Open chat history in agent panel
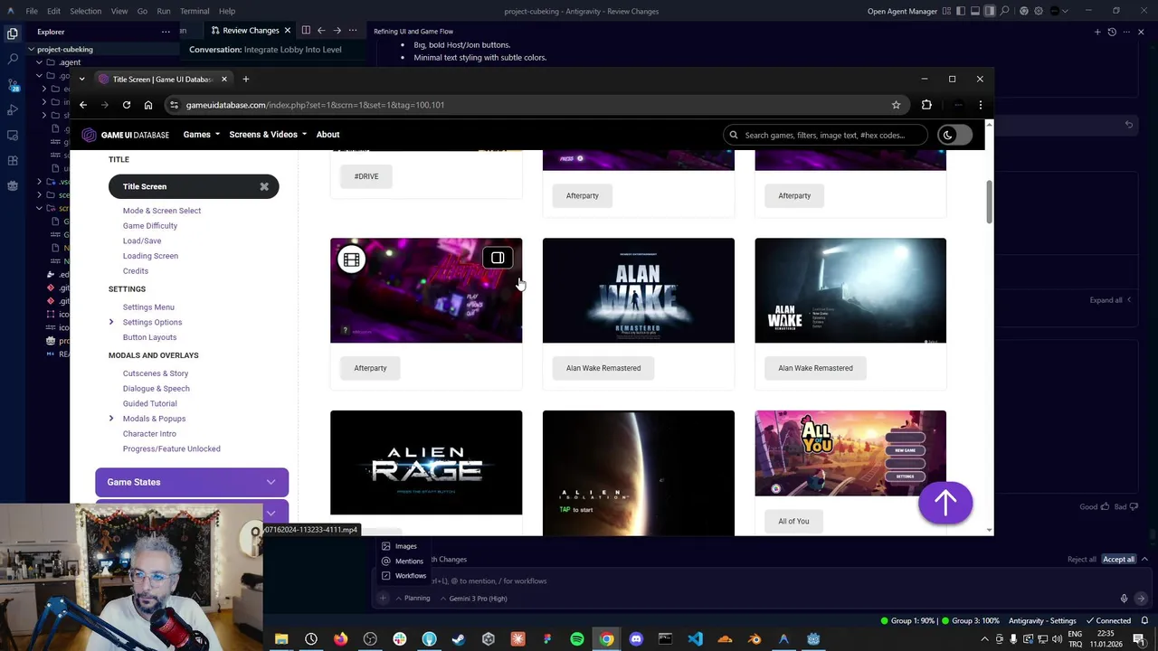Viewport: 1158px width, 651px height. 1112,32
